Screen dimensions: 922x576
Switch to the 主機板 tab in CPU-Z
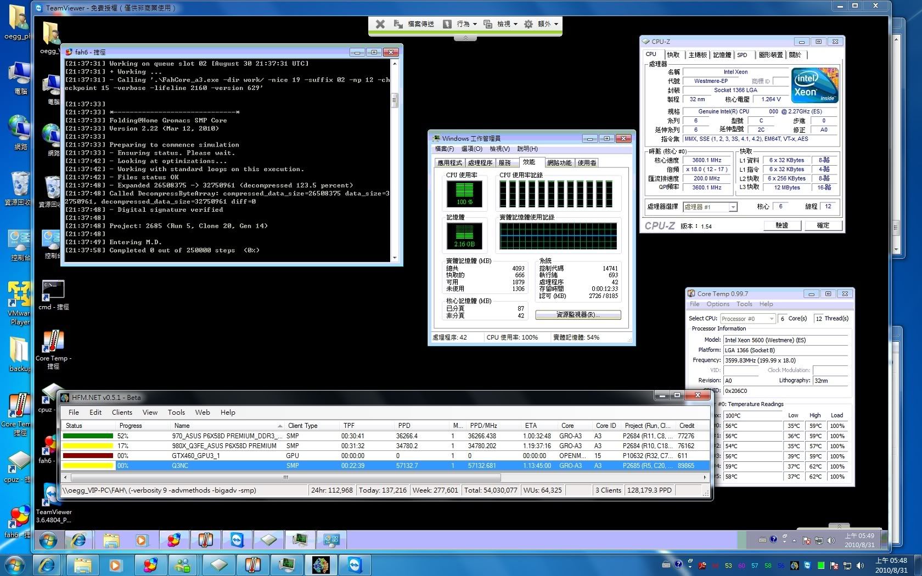(698, 55)
